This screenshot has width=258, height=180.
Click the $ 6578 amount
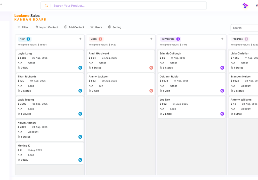pos(164,81)
